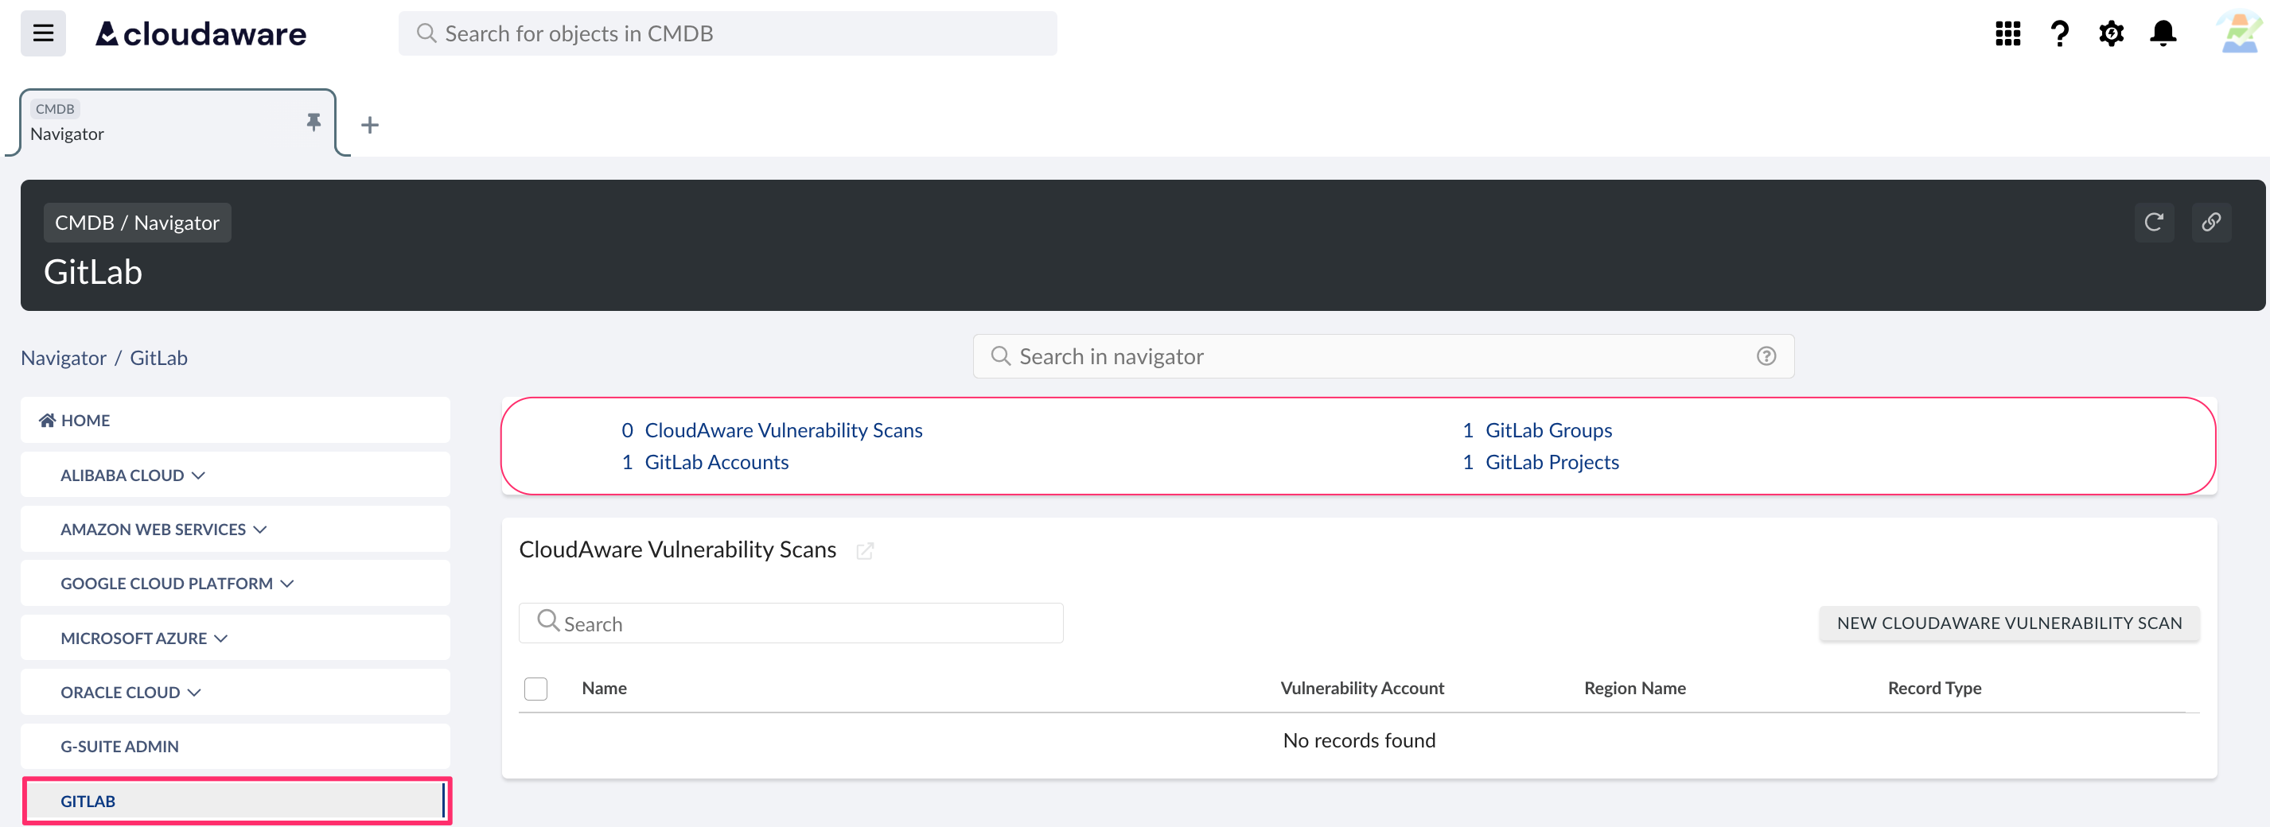
Task: Open the help question mark icon
Action: [2059, 33]
